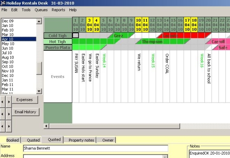Viewport: 230px width, 158px height.
Task: Click the Notes field with EnquiredOK
Action: [210, 154]
